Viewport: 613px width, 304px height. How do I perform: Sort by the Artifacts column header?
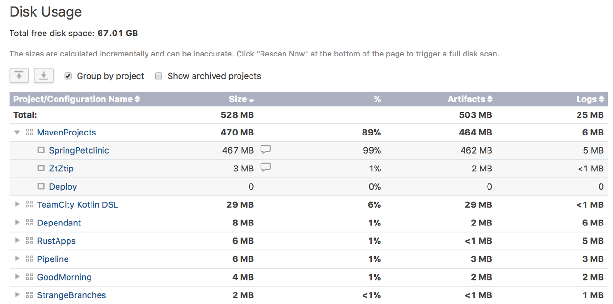pyautogui.click(x=470, y=99)
